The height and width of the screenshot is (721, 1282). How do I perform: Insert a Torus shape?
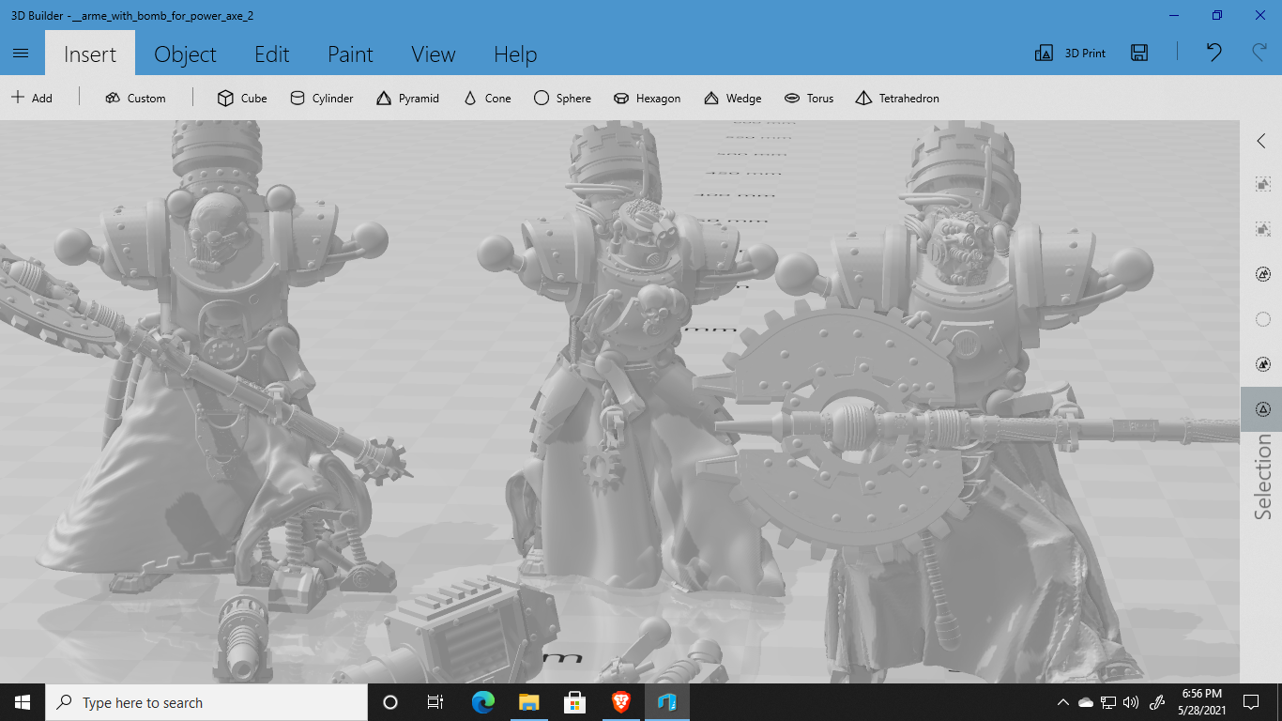[808, 98]
